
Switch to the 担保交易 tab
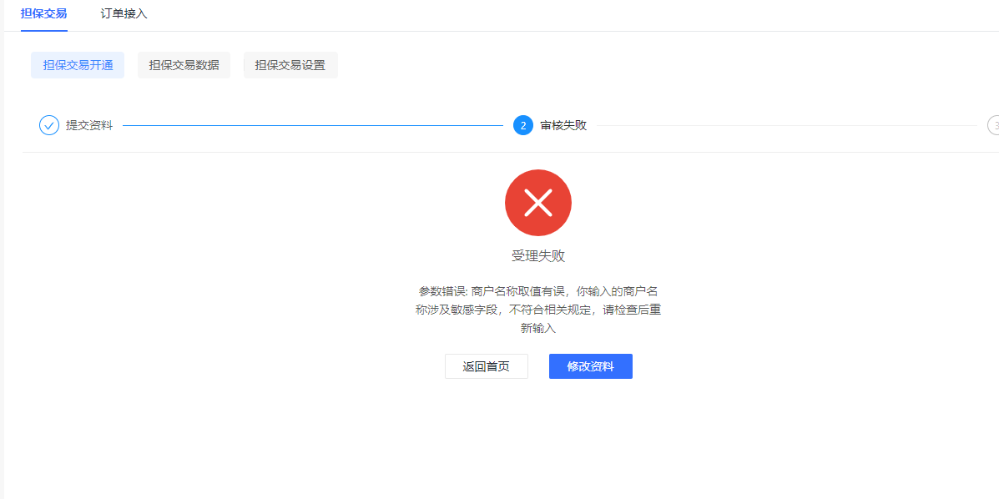point(44,13)
